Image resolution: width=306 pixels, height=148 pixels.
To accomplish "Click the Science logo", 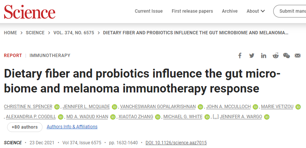I will tap(30, 12).
